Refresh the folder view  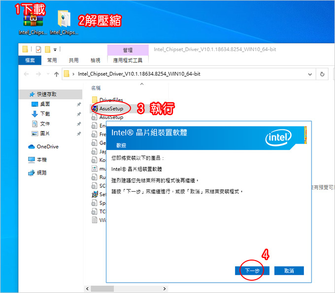[322, 74]
